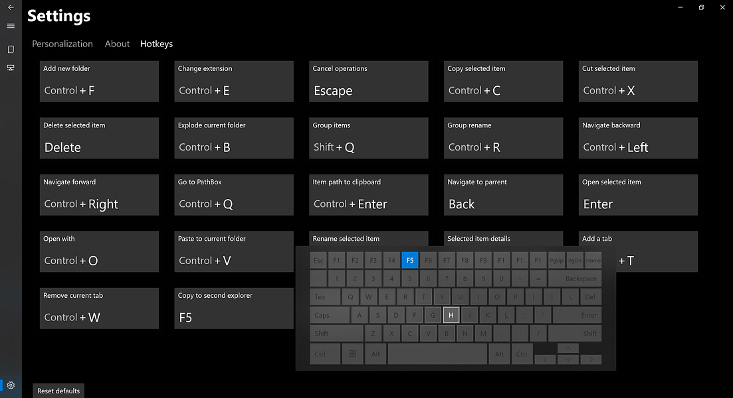733x398 pixels.
Task: Click the F9 key on the keyboard
Action: [483, 260]
